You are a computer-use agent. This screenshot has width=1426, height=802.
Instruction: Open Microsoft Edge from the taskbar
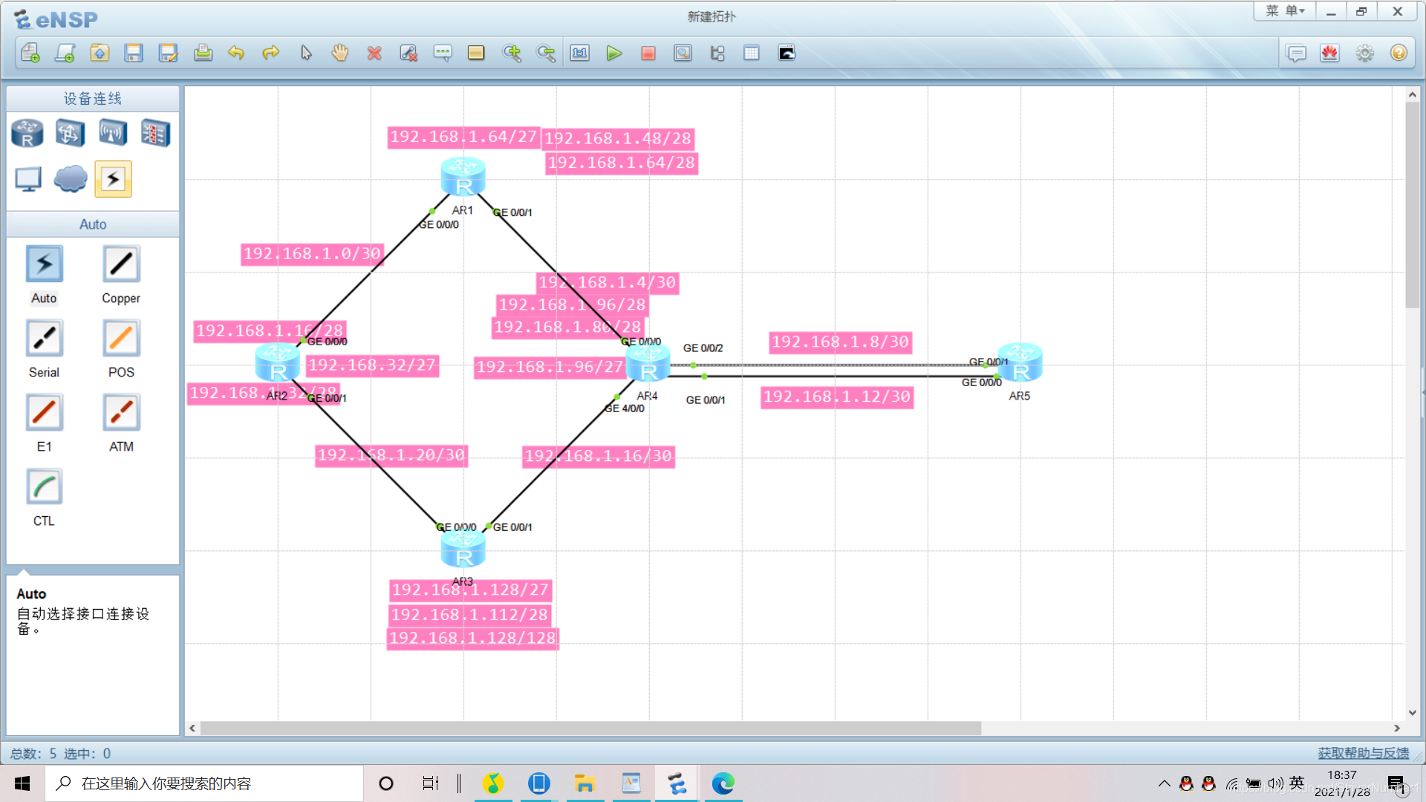point(723,783)
